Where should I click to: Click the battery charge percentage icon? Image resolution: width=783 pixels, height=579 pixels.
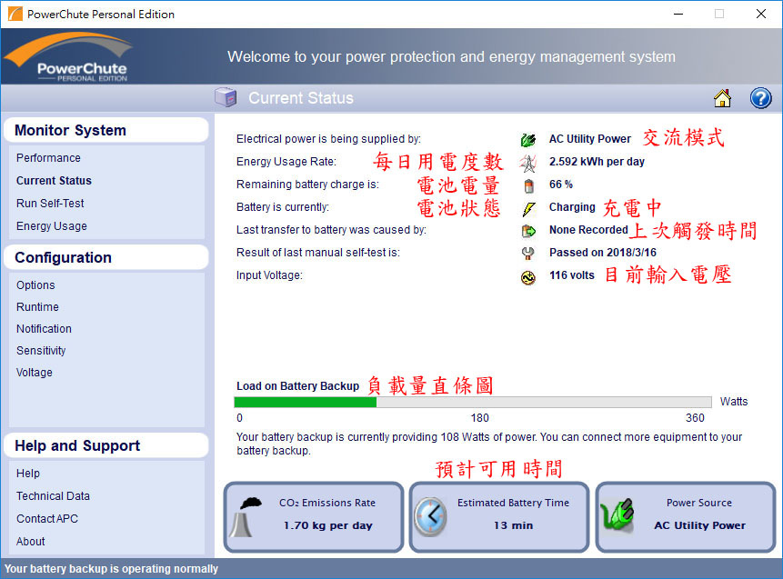pos(529,185)
